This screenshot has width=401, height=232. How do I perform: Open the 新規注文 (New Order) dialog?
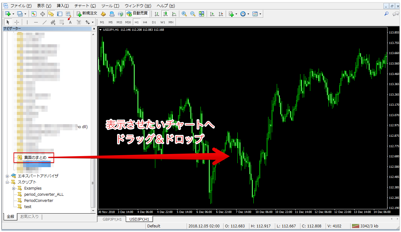point(86,14)
